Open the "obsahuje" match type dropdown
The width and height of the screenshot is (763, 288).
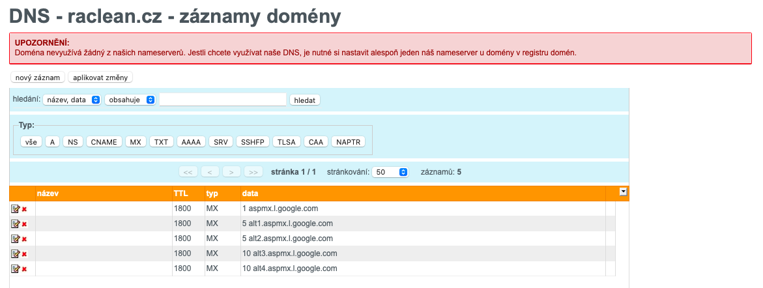pyautogui.click(x=130, y=99)
